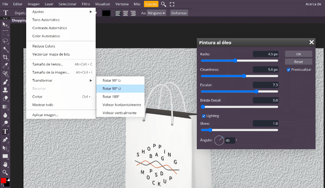Select the Gradient tool
This screenshot has width=325, height=188.
click(x=5, y=107)
